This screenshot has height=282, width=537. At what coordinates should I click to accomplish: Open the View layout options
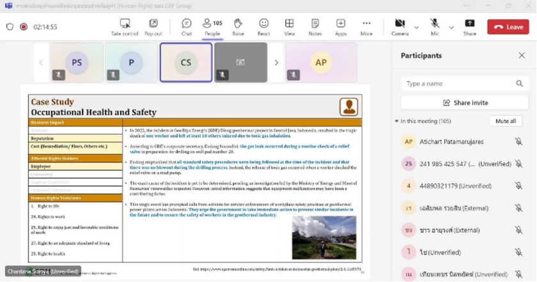290,27
